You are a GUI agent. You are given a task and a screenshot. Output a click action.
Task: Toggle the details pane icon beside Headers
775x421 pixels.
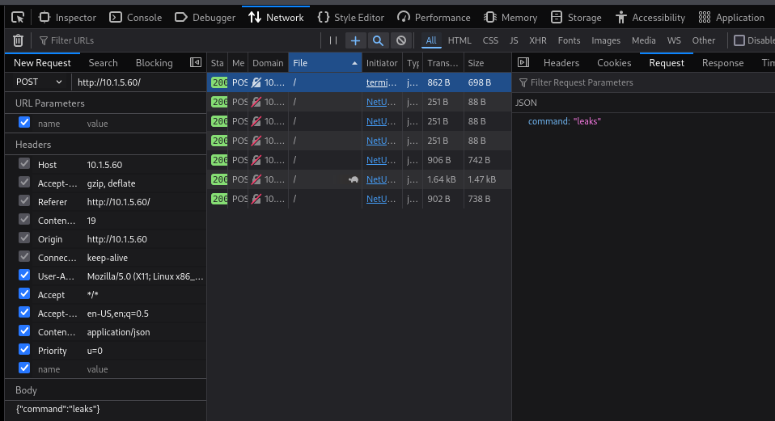523,62
